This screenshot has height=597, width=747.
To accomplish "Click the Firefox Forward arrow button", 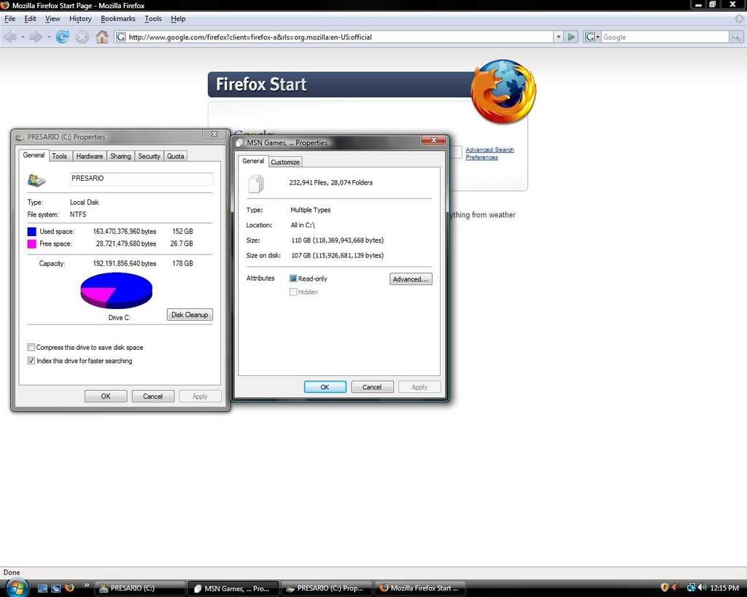I will 36,36.
